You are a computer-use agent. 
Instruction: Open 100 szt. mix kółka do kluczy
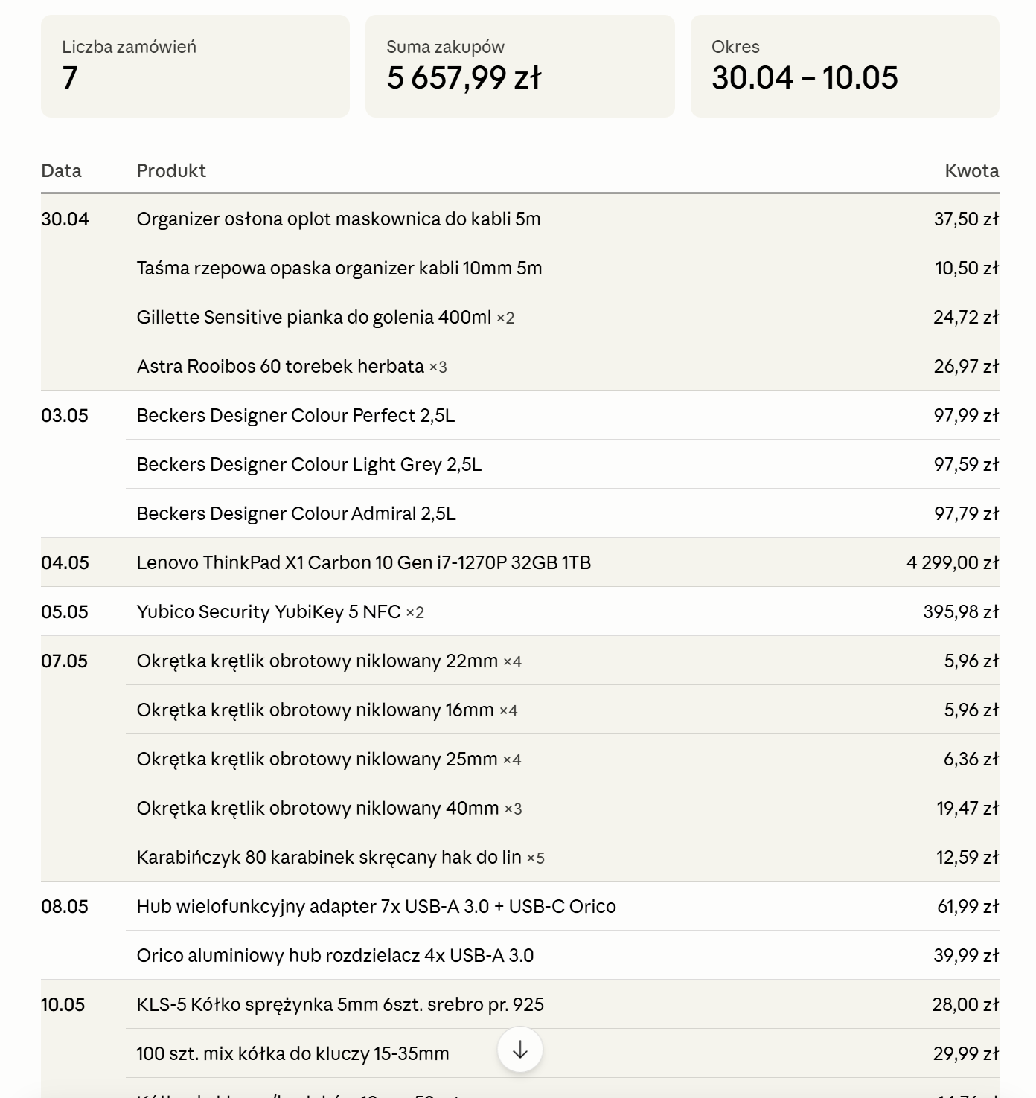[292, 1053]
